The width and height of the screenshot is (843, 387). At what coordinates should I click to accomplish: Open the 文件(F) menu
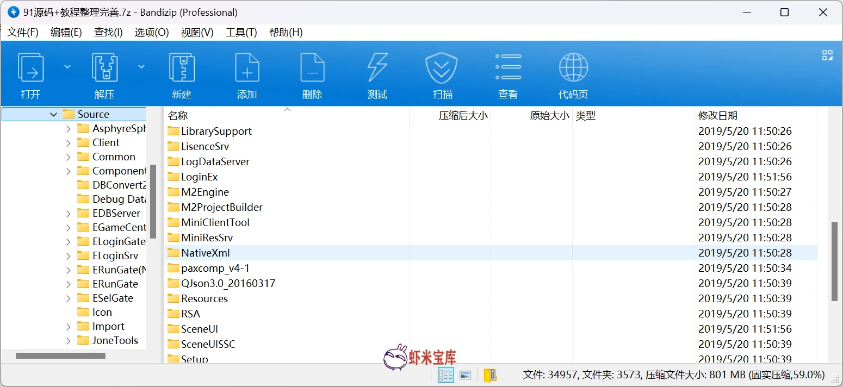tap(23, 33)
